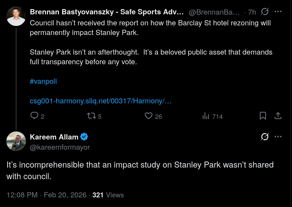
Task: Click Kareem Allam's blue verified badge
Action: pyautogui.click(x=84, y=137)
